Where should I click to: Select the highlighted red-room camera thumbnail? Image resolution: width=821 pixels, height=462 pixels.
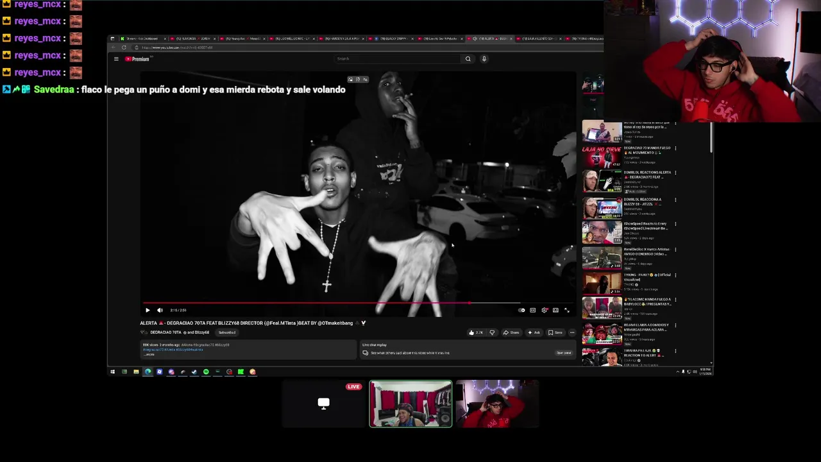410,404
